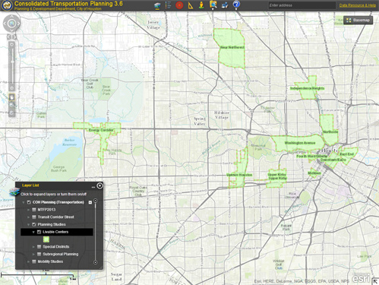Uncheck the Livable Centers layer
Image resolution: width=379 pixels, height=285 pixels.
point(39,232)
